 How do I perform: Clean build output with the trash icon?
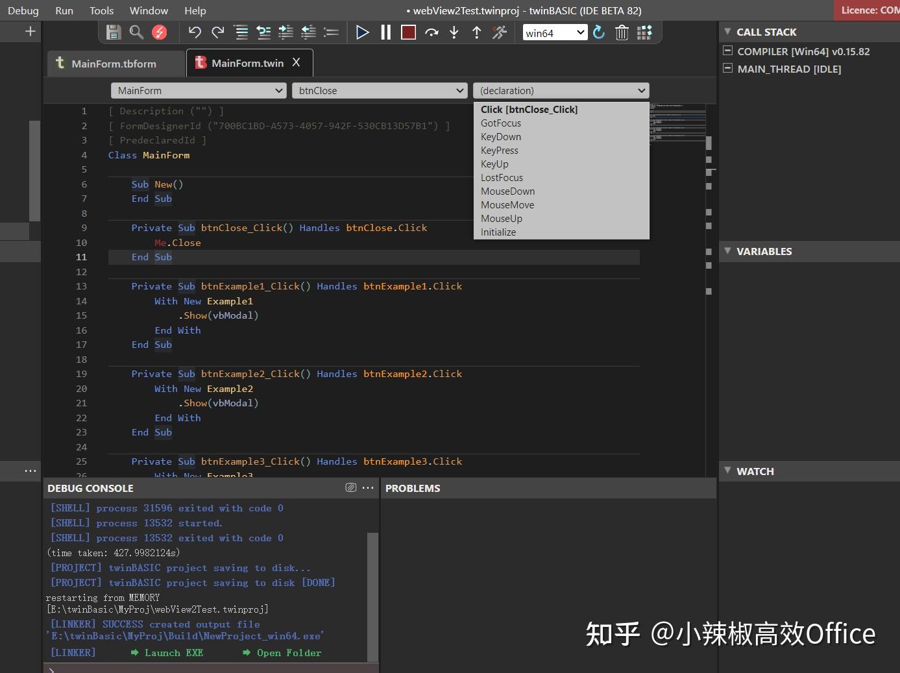tap(622, 32)
